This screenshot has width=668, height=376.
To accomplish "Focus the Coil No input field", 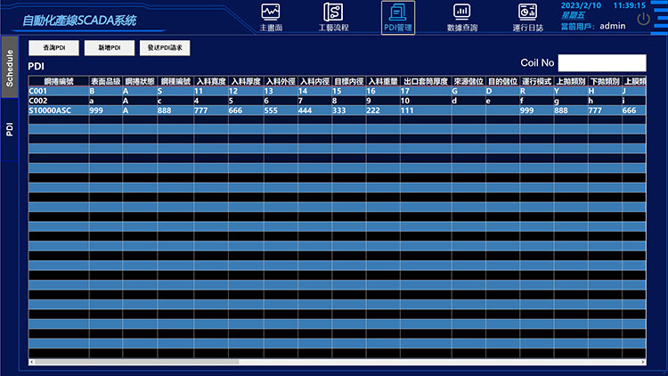I will point(602,62).
